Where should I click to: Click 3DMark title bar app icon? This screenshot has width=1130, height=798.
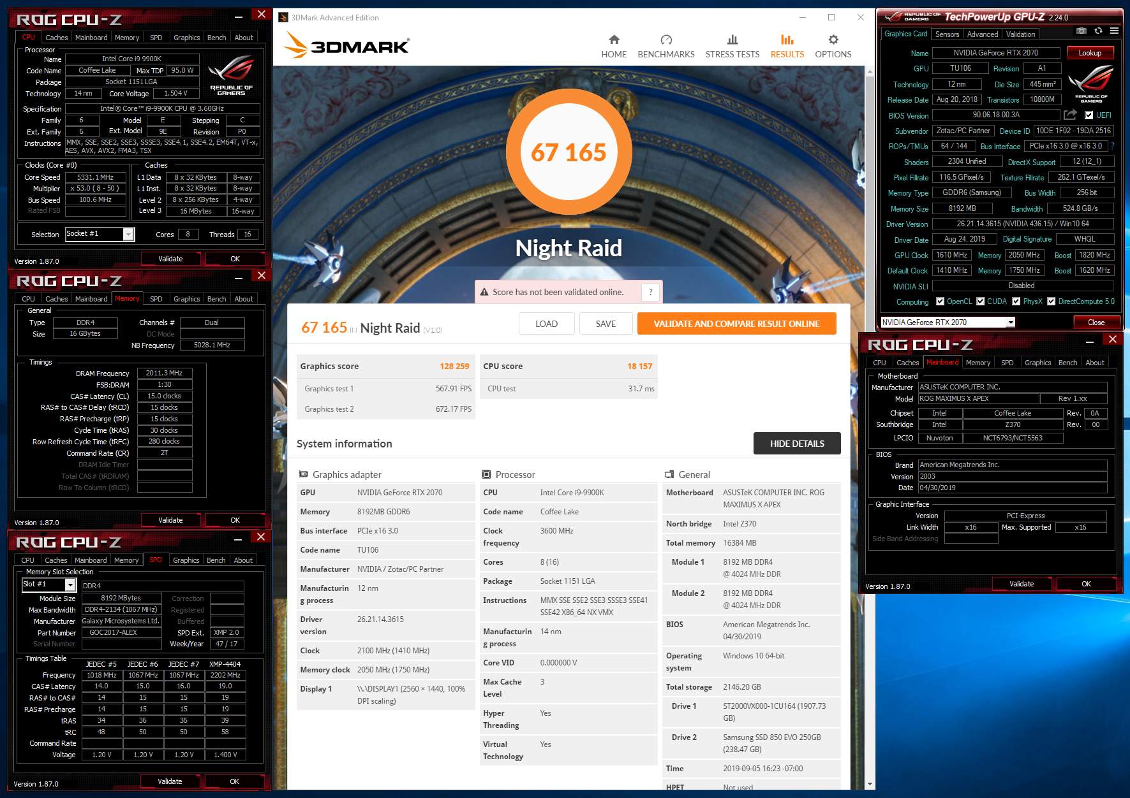tap(283, 17)
